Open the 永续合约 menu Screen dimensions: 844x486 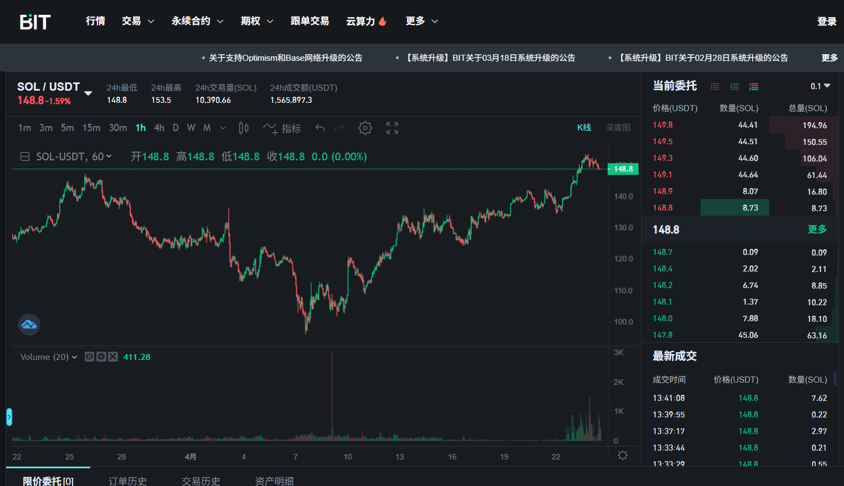click(x=197, y=21)
